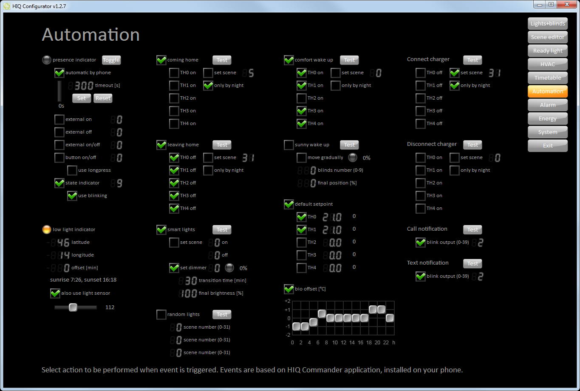Uncheck the bio offset option
The image size is (580, 391).
point(289,289)
